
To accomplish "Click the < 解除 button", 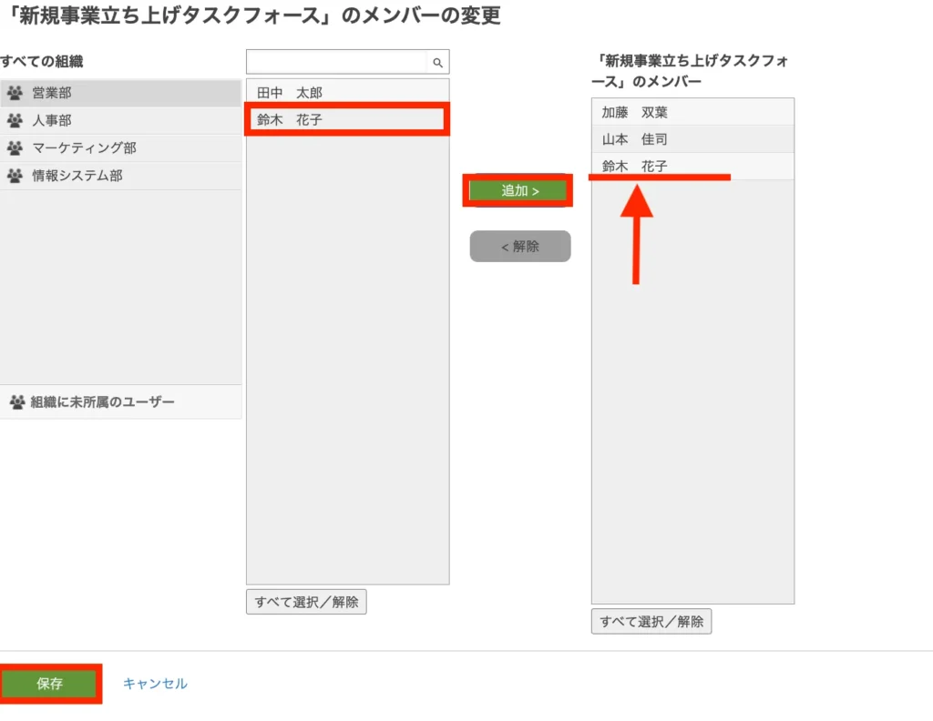I will (520, 246).
